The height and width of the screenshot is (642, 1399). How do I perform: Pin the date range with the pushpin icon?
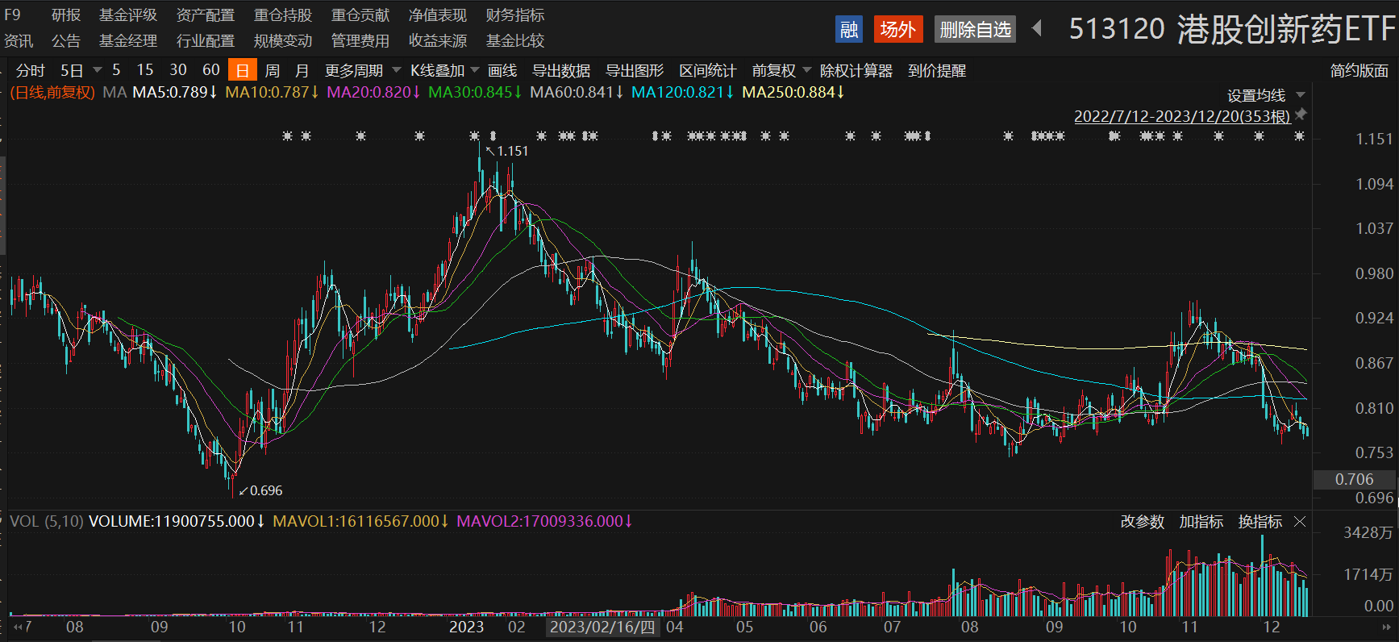coord(1301,115)
